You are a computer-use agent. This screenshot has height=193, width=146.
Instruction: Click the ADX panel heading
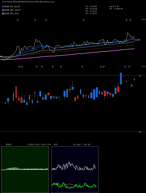pos(56,144)
